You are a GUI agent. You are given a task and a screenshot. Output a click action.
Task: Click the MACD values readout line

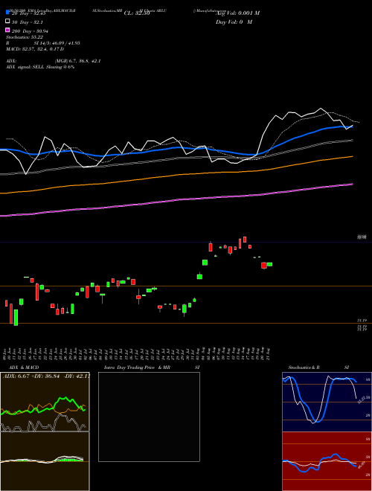coord(35,49)
